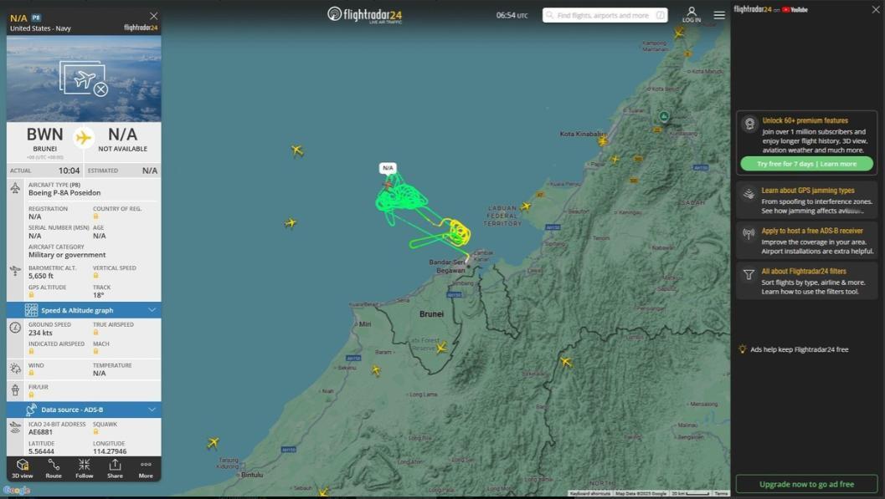Click Upgrade now to go ad free
The height and width of the screenshot is (499, 885).
pyautogui.click(x=806, y=484)
